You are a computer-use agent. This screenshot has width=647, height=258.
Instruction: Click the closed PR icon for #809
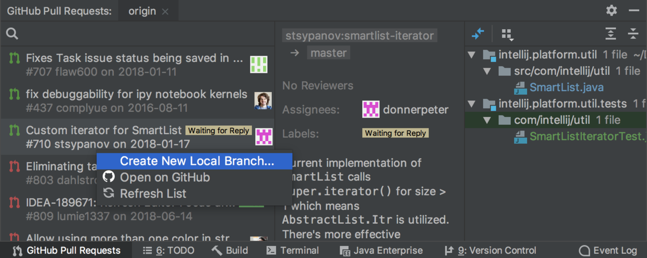pos(15,202)
